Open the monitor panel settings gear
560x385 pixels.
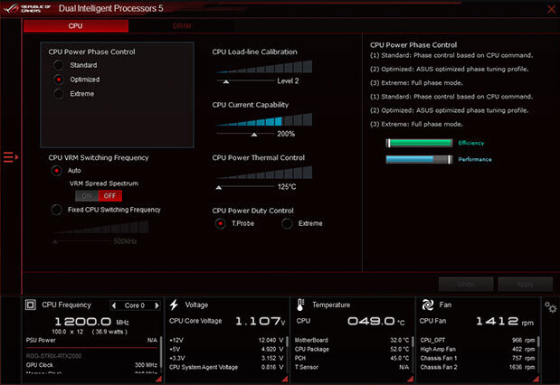tap(550, 309)
